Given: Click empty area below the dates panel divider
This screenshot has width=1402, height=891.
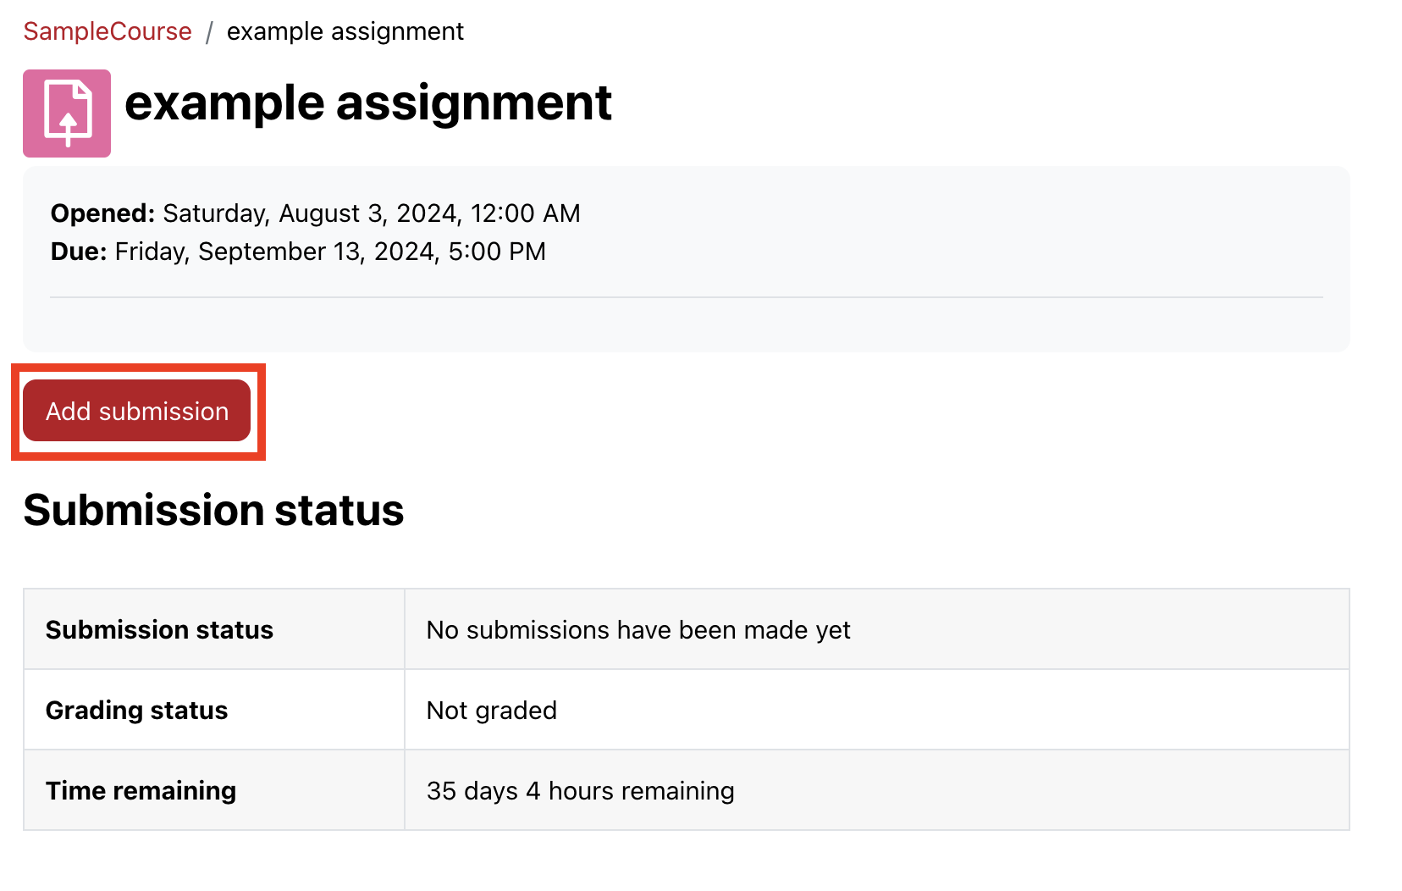Looking at the screenshot, I should [686, 324].
